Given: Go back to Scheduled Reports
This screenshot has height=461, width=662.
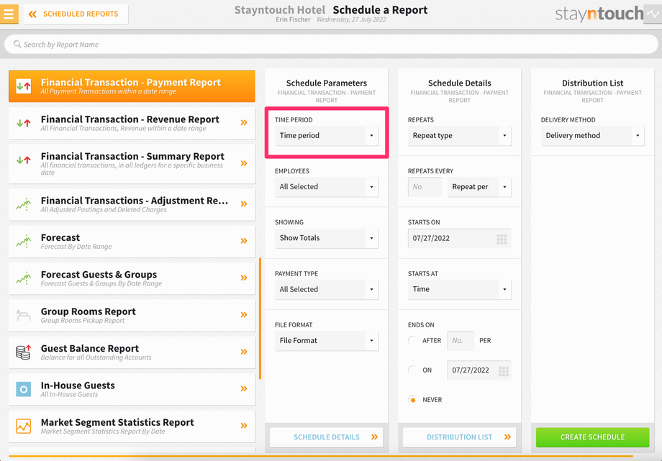Looking at the screenshot, I should click(76, 14).
